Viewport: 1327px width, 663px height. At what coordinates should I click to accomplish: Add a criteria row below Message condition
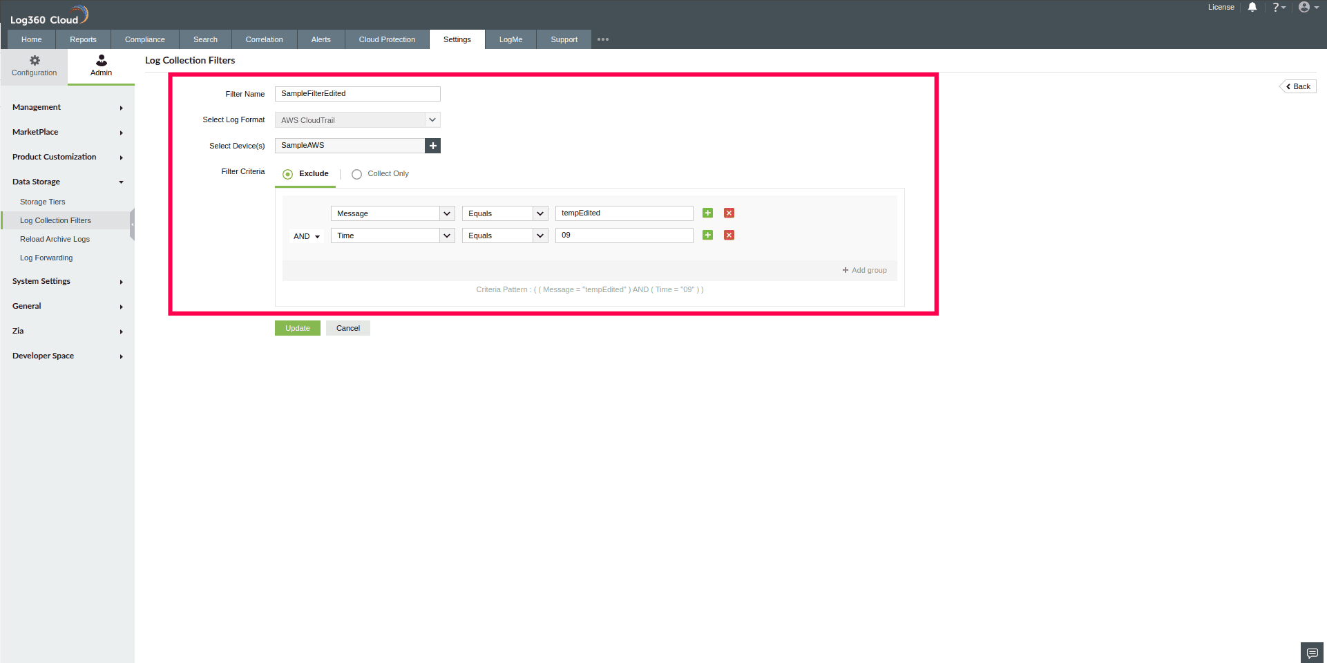[x=707, y=213]
